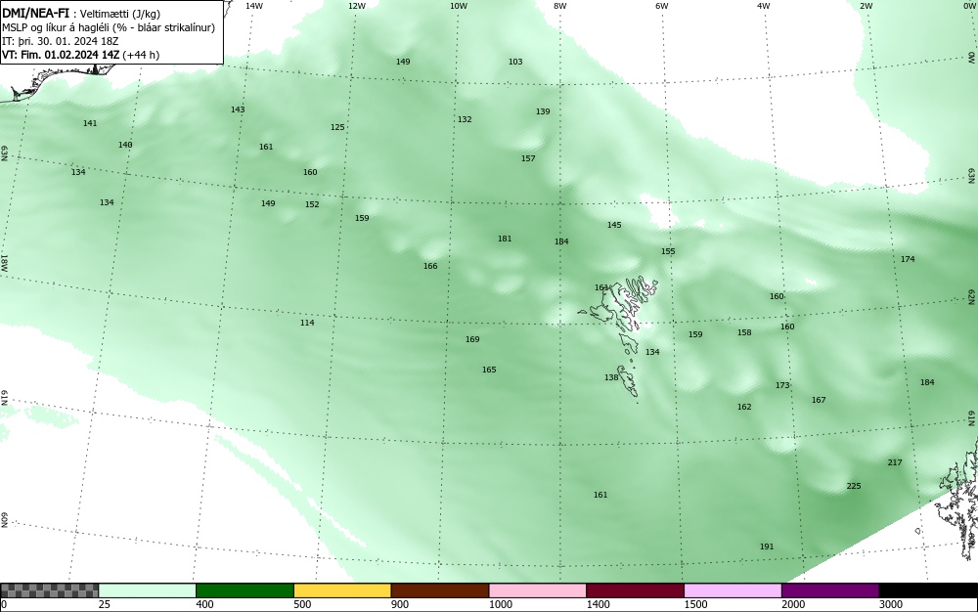The image size is (978, 612).
Task: Click the "60N" latitude label
Action: (x=4, y=520)
